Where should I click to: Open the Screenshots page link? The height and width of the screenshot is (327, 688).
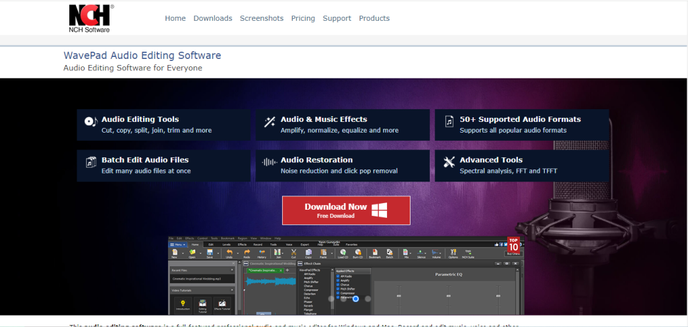tap(261, 18)
